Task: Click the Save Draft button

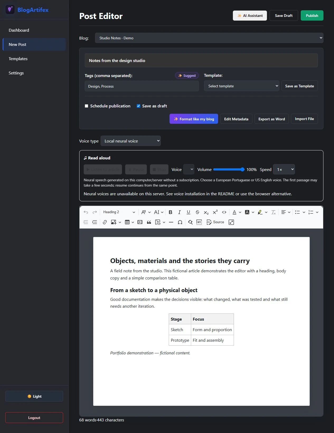Action: [x=284, y=16]
